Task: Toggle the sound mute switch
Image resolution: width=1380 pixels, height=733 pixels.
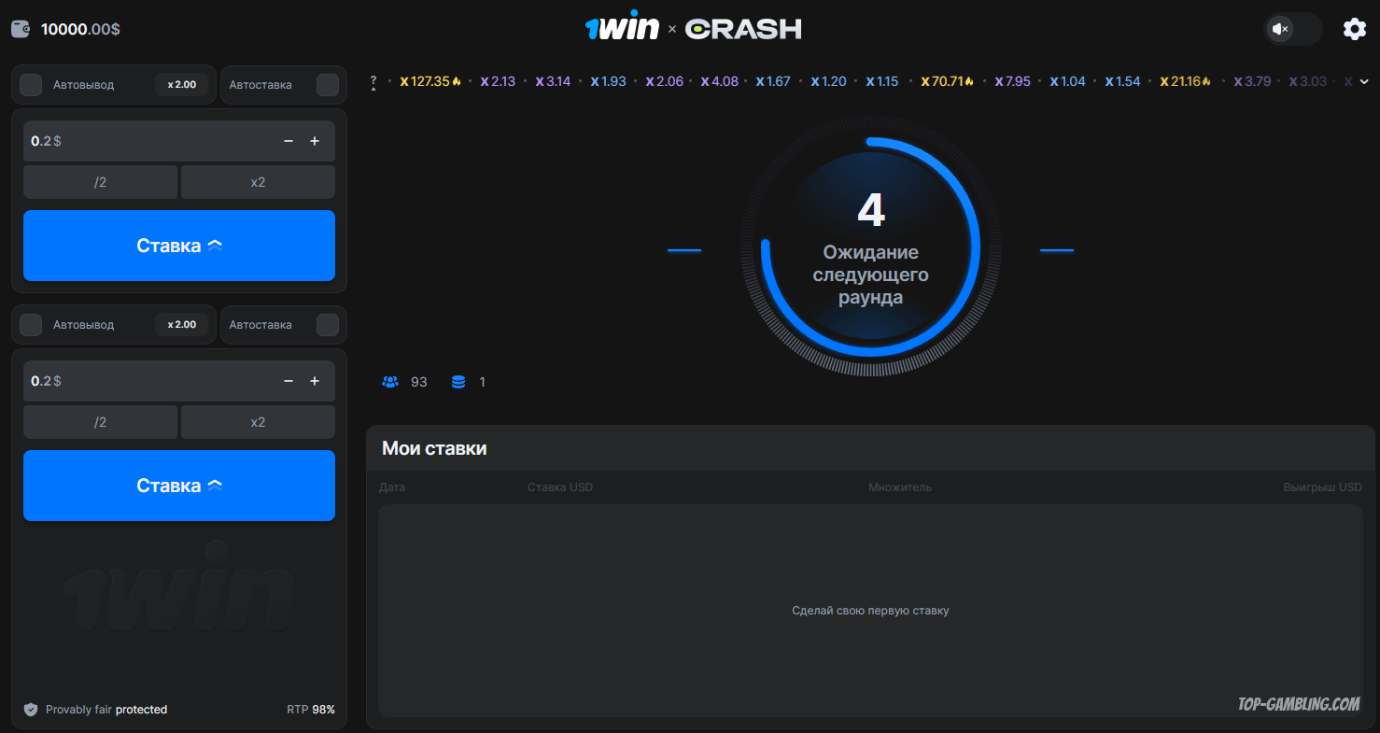Action: tap(1292, 29)
